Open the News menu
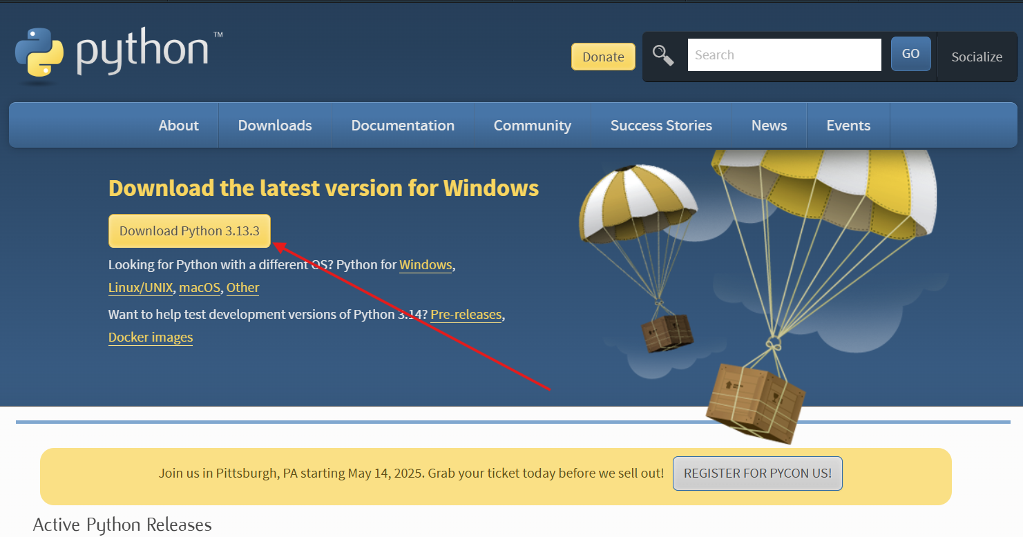Image resolution: width=1023 pixels, height=537 pixels. pyautogui.click(x=769, y=125)
